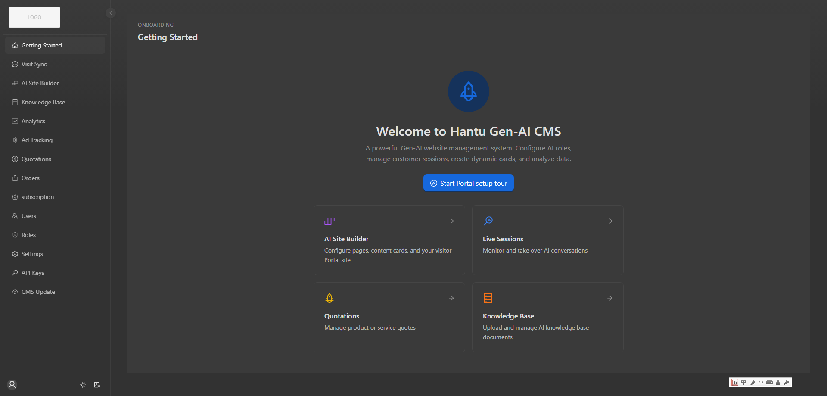Open the Knowledge Base card

[x=548, y=317]
